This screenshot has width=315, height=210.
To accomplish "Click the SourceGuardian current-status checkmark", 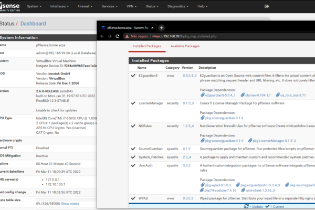I will (133, 149).
